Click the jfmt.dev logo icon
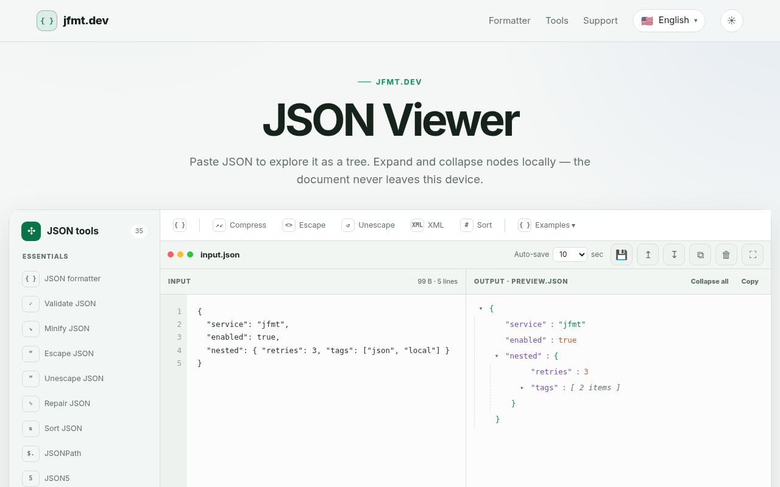The height and width of the screenshot is (487, 780). tap(47, 21)
